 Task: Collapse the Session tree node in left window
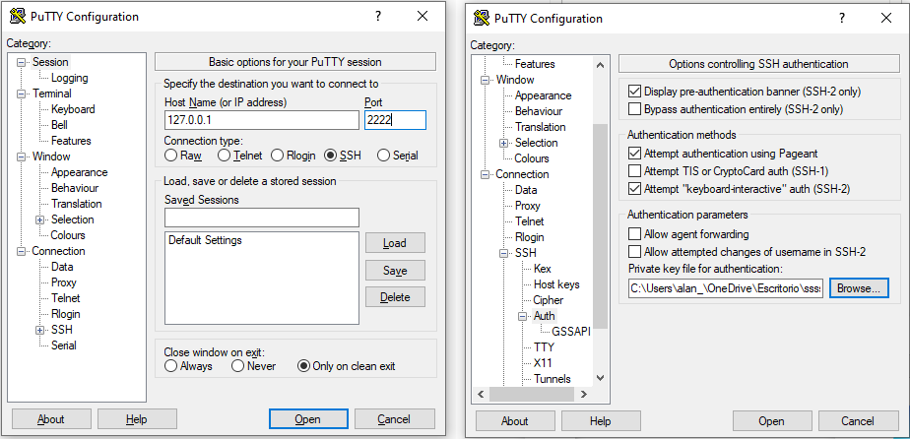pos(22,62)
